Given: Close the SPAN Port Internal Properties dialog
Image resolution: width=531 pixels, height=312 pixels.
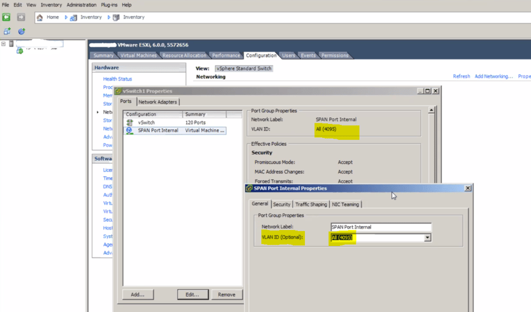Looking at the screenshot, I should pyautogui.click(x=468, y=188).
